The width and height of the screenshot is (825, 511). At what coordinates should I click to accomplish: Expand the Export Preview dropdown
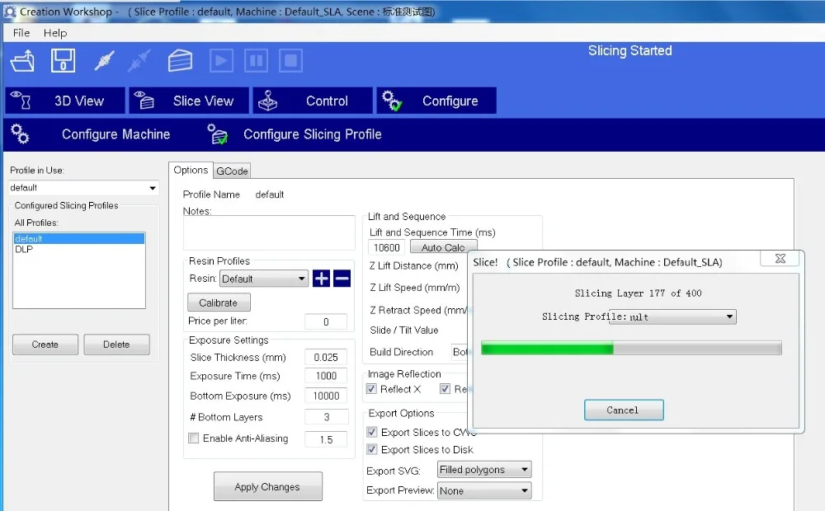tap(484, 490)
